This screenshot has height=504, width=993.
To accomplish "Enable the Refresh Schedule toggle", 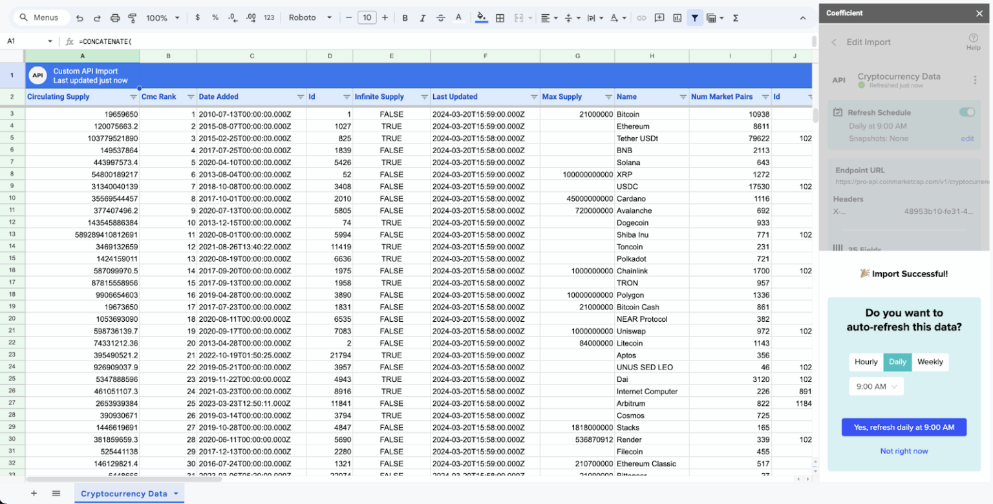I will coord(968,112).
